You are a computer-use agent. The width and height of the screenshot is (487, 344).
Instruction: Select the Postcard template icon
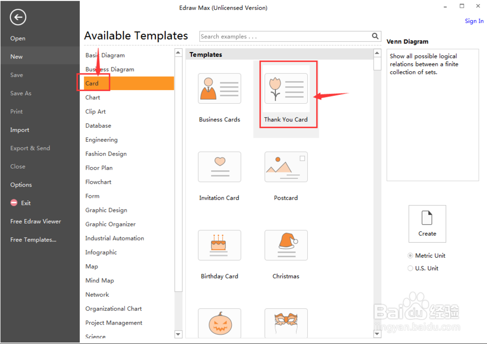pos(286,167)
